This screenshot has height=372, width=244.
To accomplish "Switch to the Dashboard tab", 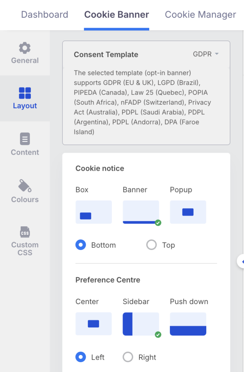I will [x=45, y=15].
